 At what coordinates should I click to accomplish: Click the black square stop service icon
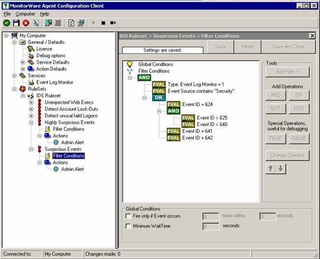(x=103, y=23)
